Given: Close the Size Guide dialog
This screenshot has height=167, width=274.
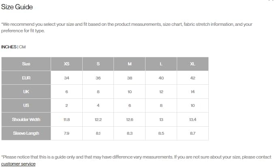Looking at the screenshot, I should pyautogui.click(x=271, y=1).
